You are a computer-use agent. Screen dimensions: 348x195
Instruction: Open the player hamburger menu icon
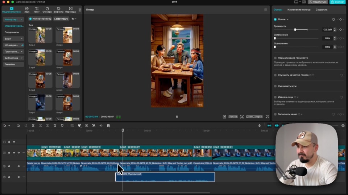[x=265, y=10]
